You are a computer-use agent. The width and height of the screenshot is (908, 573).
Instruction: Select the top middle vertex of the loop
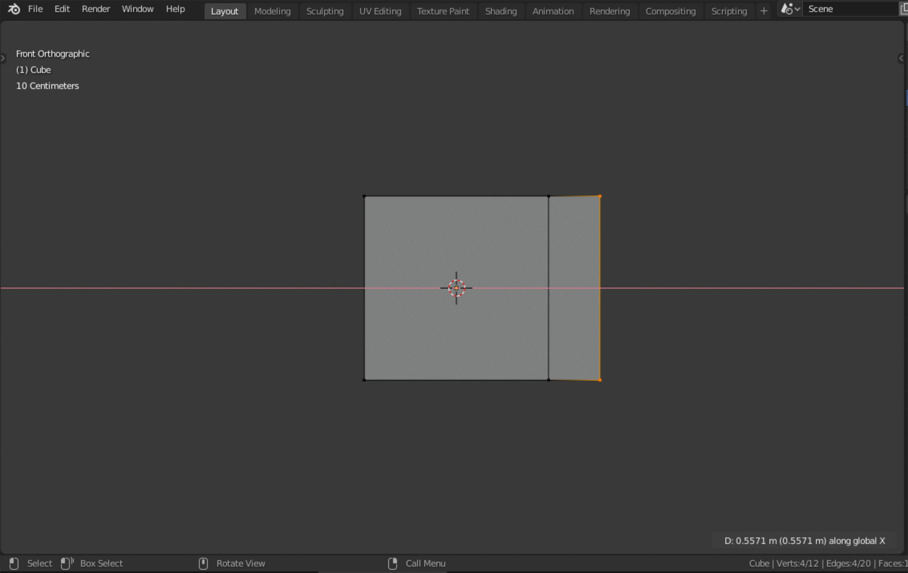point(548,196)
